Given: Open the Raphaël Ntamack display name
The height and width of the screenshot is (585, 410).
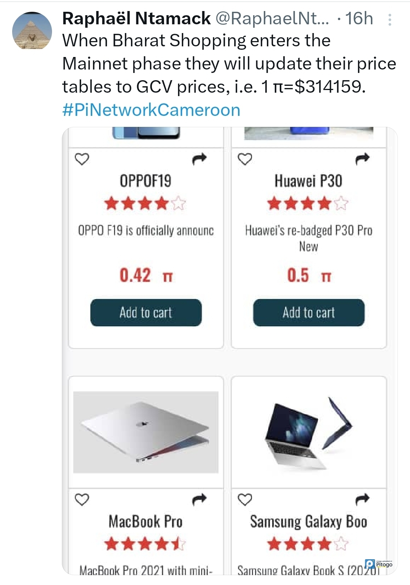Looking at the screenshot, I should tap(136, 18).
